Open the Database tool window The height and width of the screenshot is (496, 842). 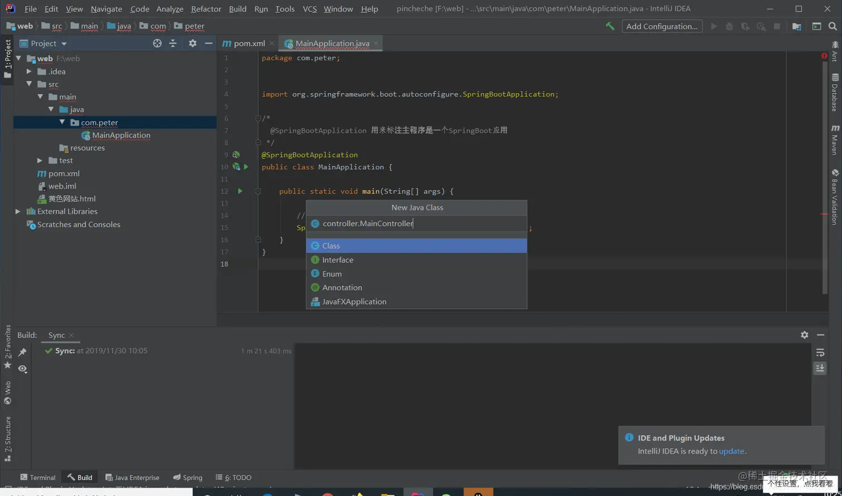pos(835,92)
